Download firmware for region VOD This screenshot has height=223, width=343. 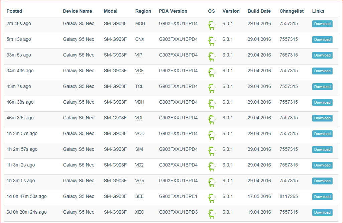click(x=322, y=134)
